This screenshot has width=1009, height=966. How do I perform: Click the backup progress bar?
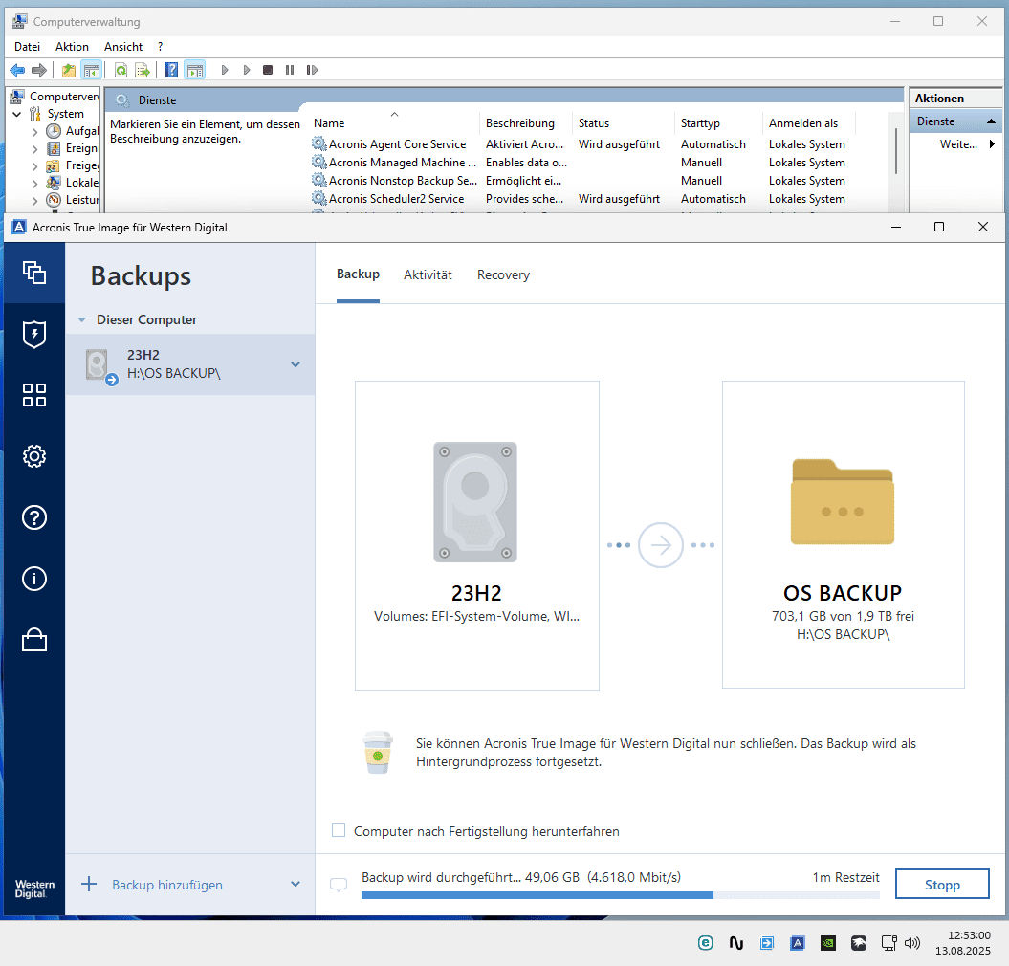click(621, 895)
